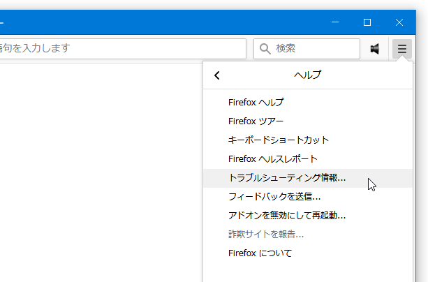Close the Firefox window
The image size is (428, 282).
(x=399, y=22)
